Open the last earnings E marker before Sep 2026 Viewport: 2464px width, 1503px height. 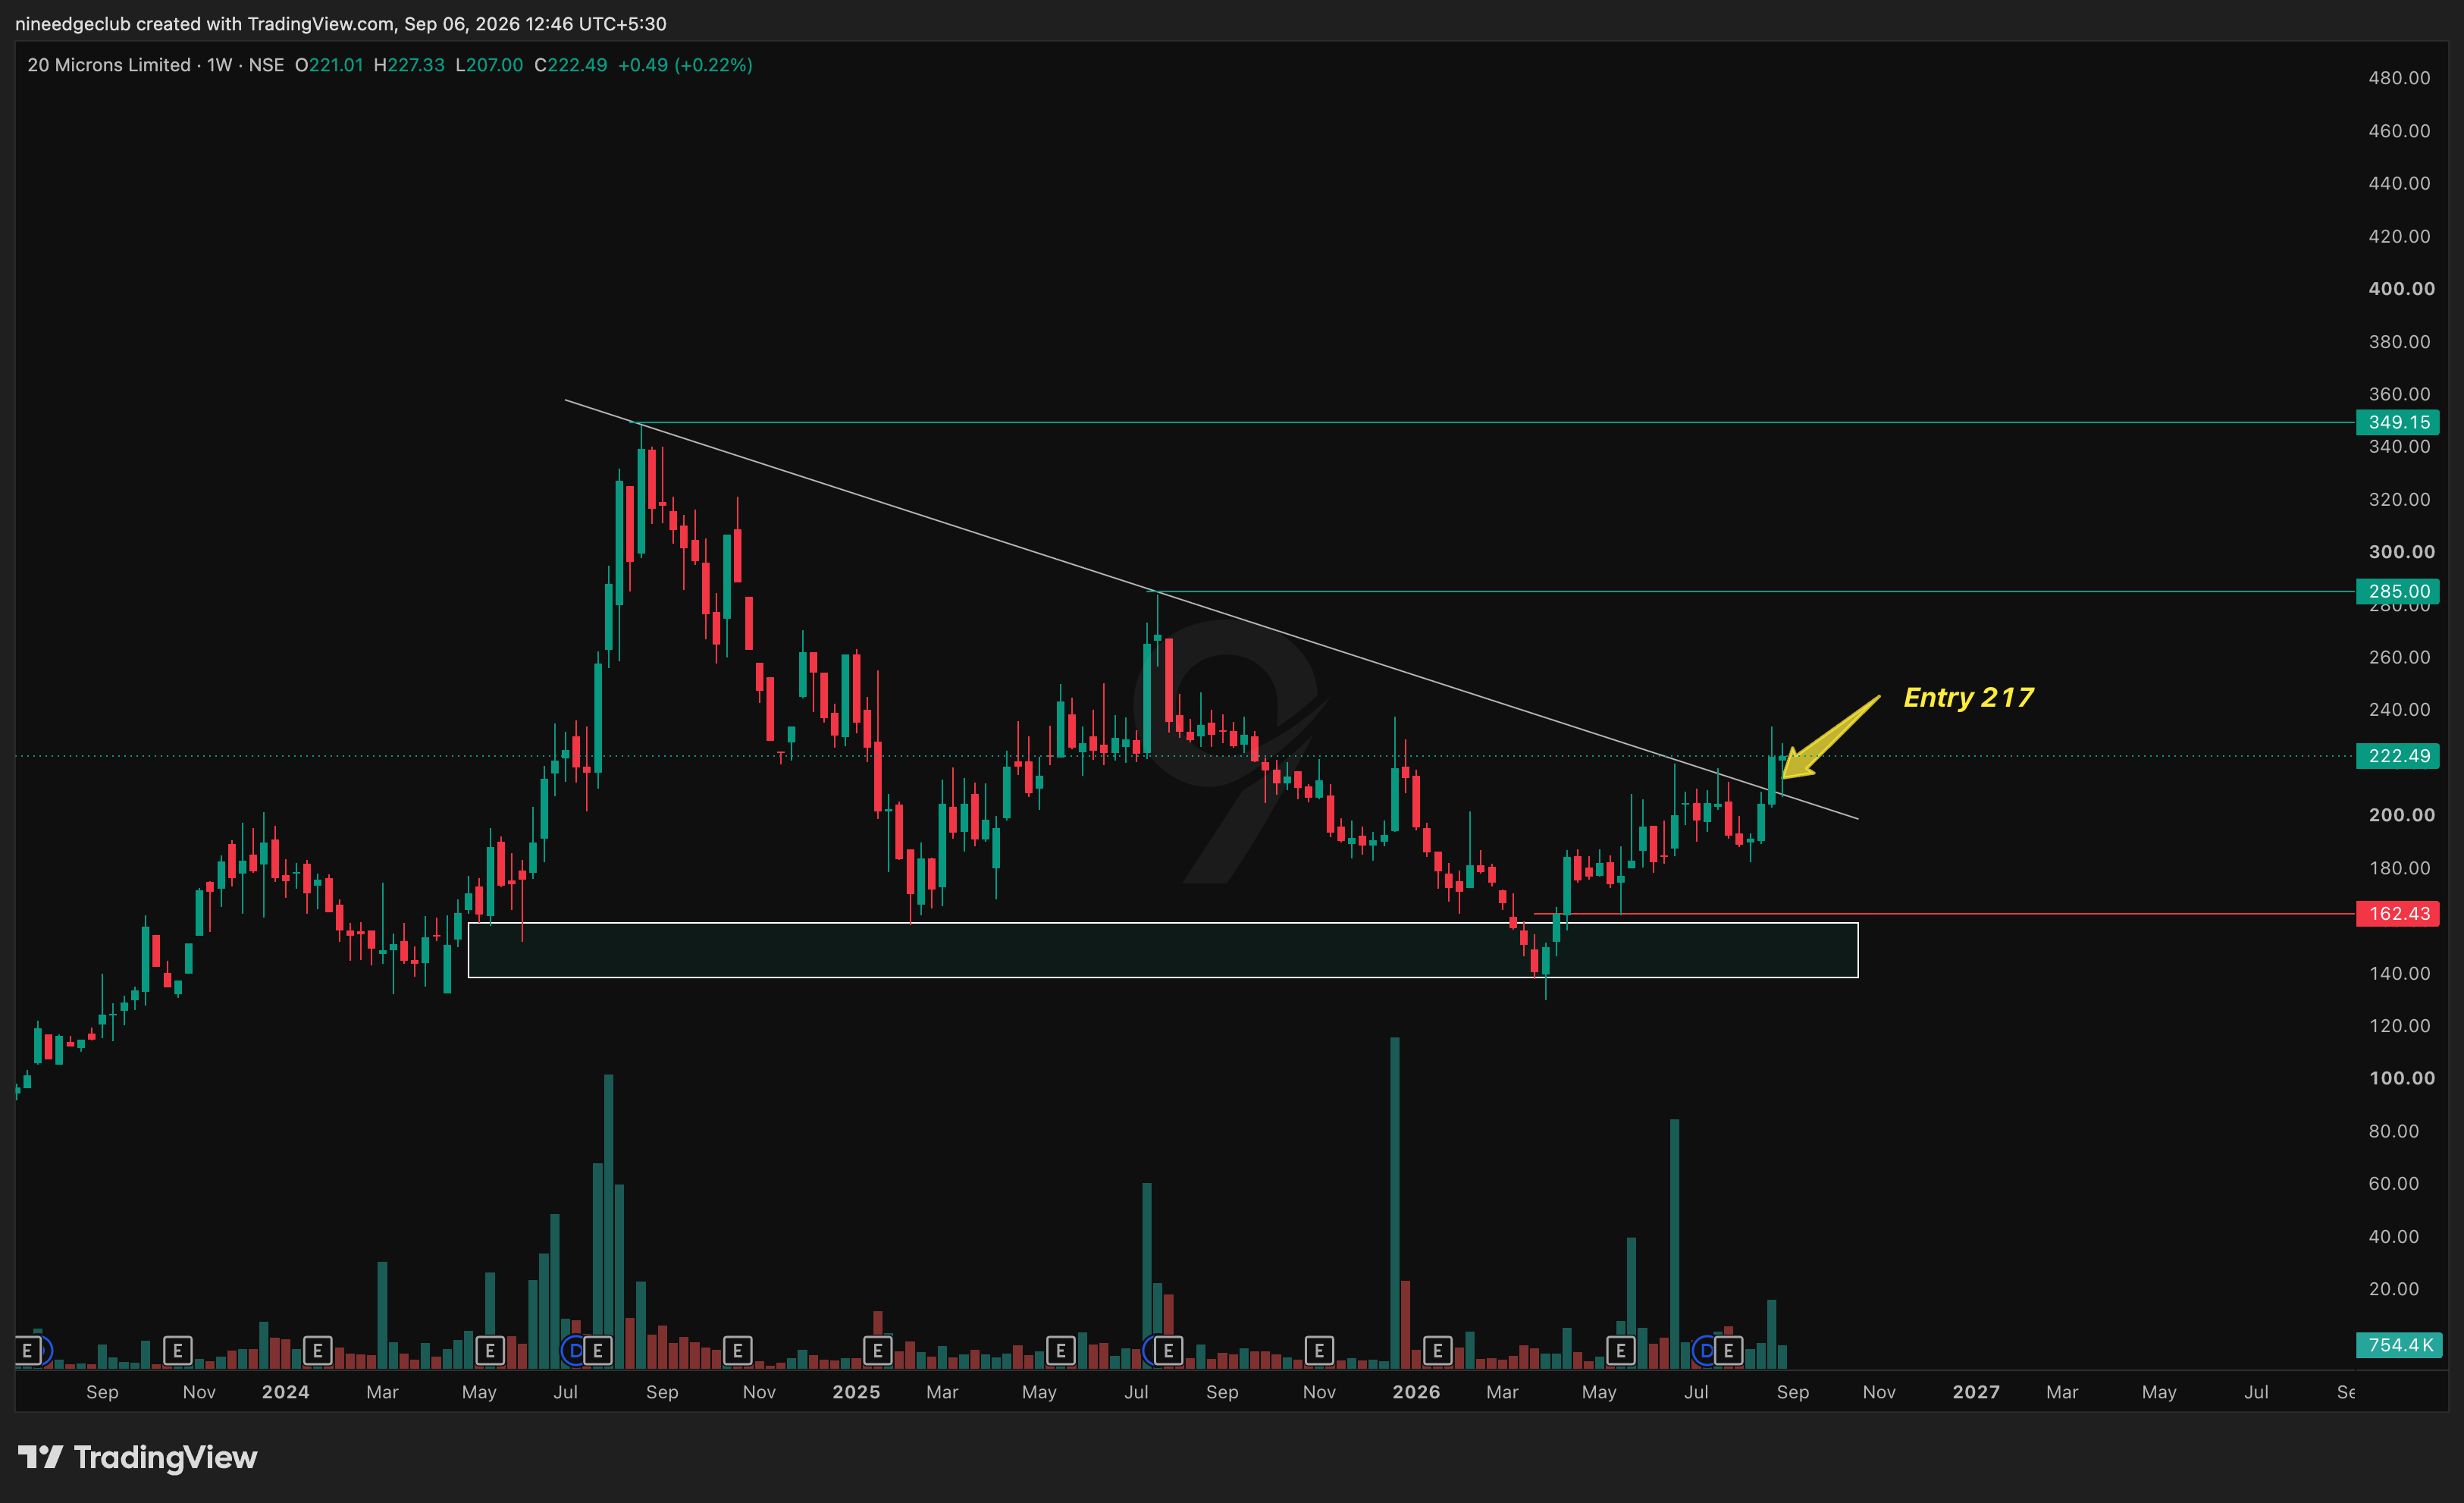[1728, 1351]
